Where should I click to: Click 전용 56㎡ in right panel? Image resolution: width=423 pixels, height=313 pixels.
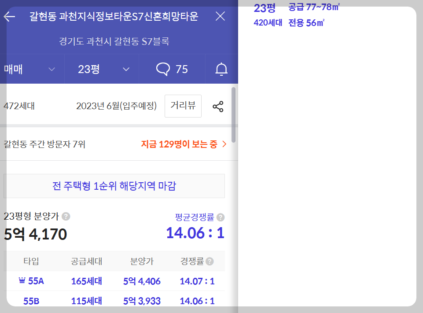click(306, 22)
